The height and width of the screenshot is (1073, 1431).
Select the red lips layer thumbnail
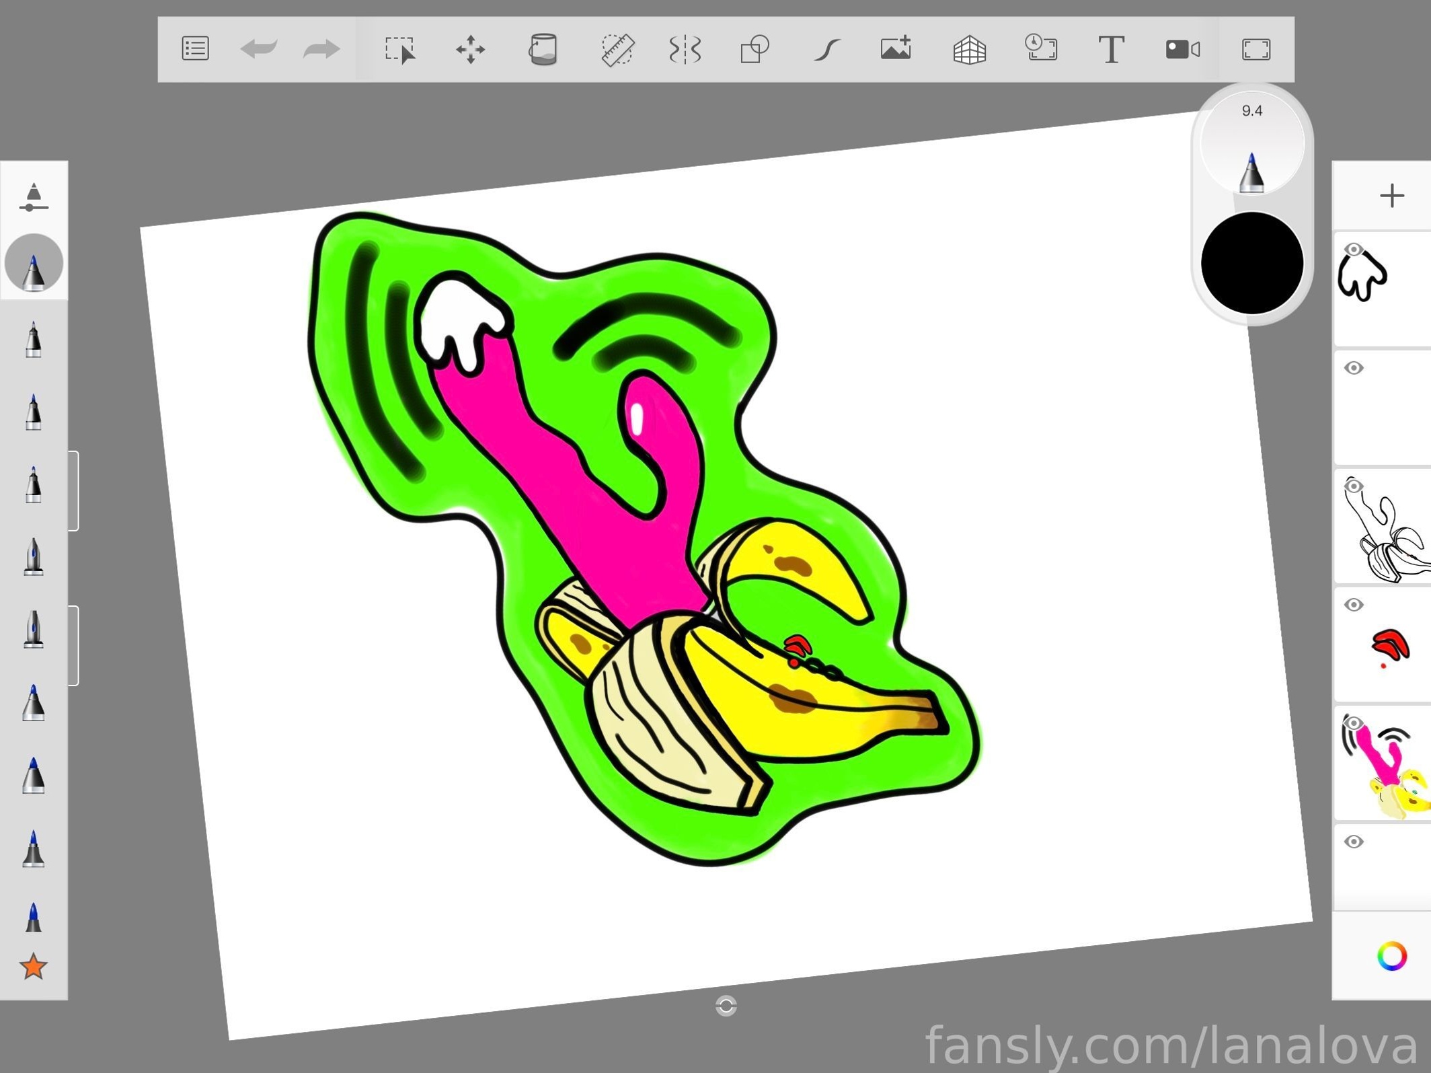coord(1383,644)
